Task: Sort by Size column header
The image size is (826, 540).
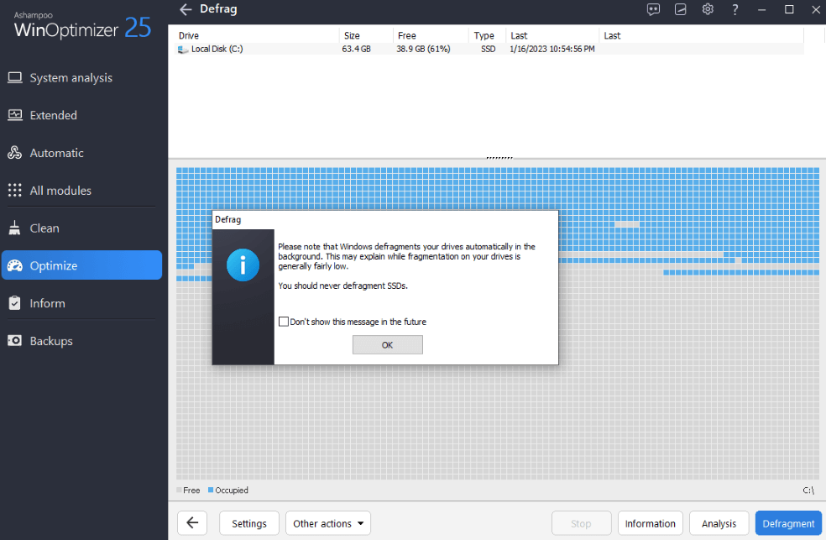Action: tap(366, 35)
